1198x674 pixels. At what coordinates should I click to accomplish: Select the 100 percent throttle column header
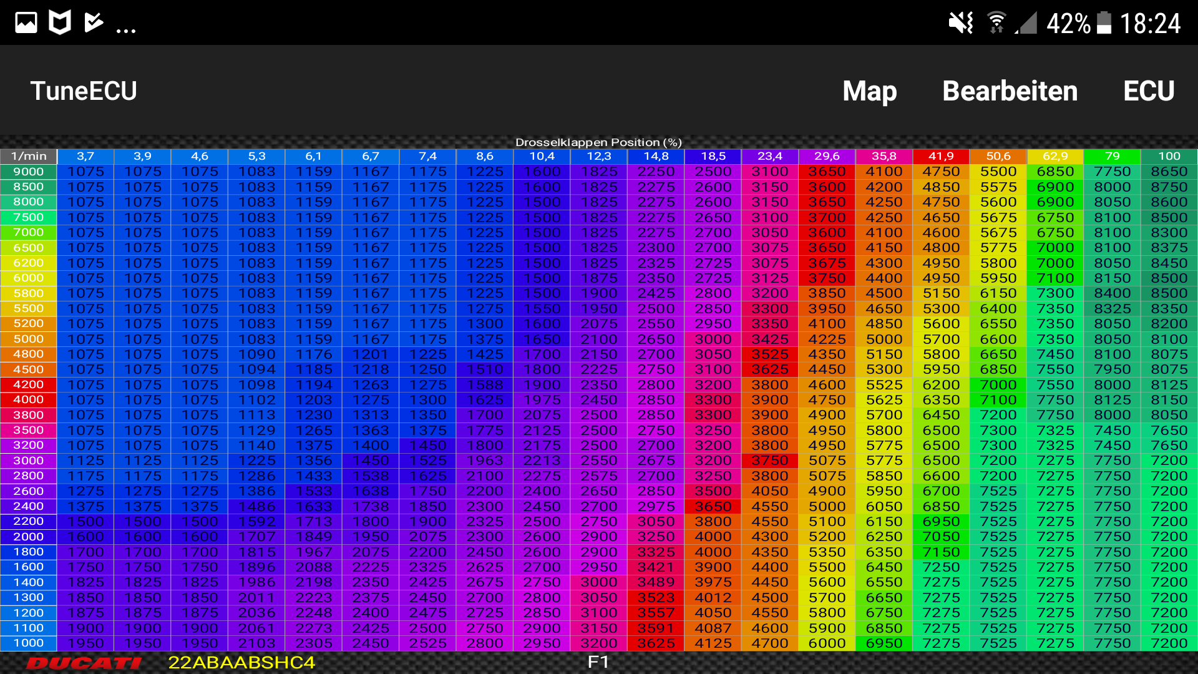point(1169,156)
